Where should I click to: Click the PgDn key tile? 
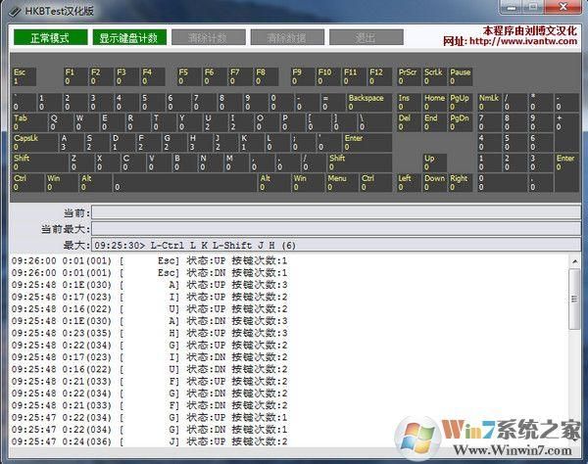461,122
